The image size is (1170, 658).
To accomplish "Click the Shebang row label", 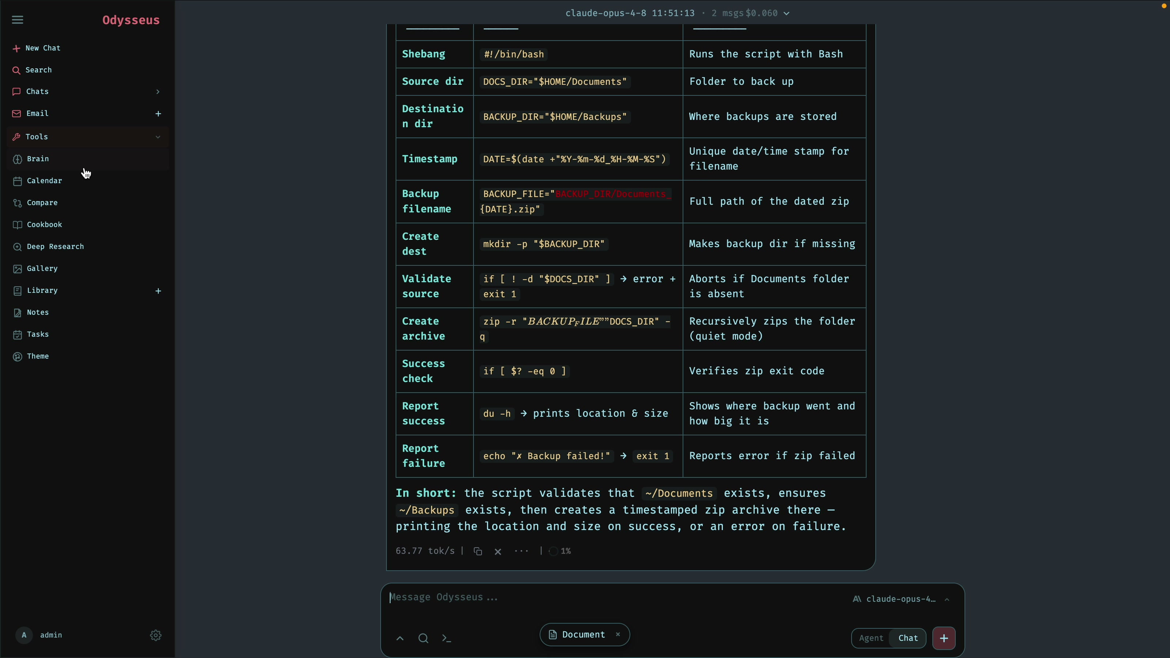I will click(423, 54).
